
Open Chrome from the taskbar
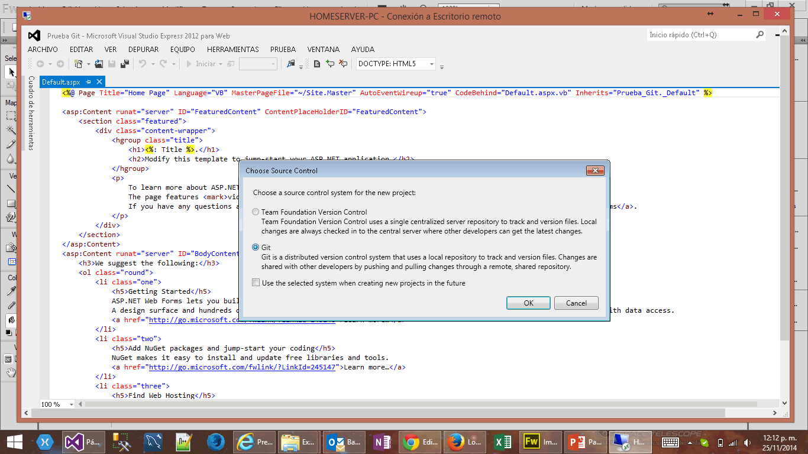[421, 442]
